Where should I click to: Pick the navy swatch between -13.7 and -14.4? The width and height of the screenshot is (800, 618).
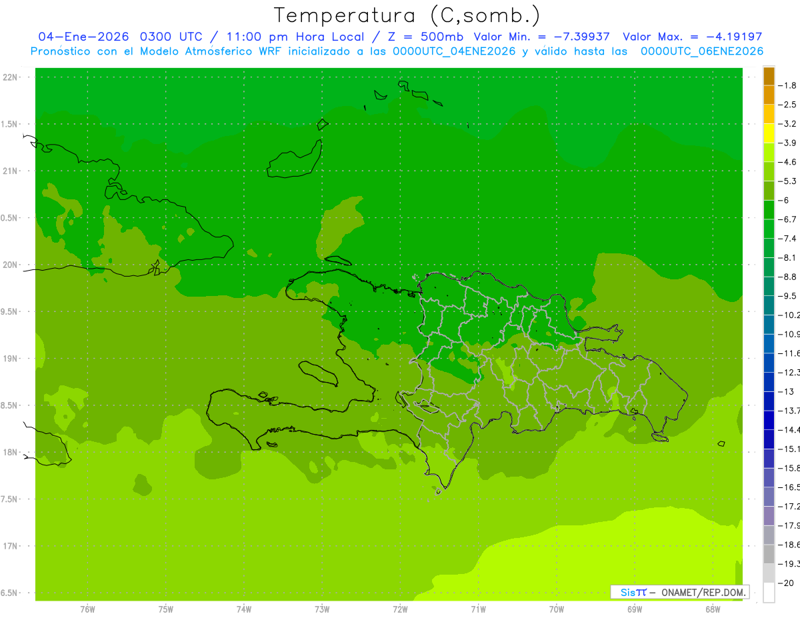(769, 420)
